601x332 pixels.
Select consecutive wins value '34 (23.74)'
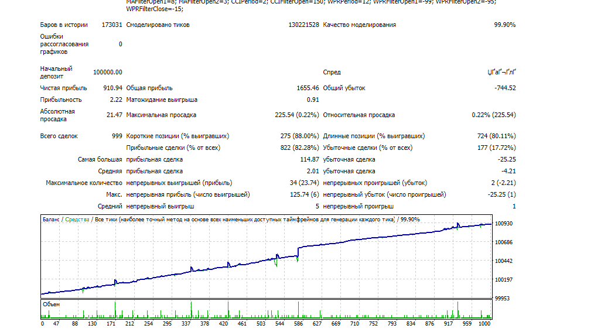click(x=305, y=183)
